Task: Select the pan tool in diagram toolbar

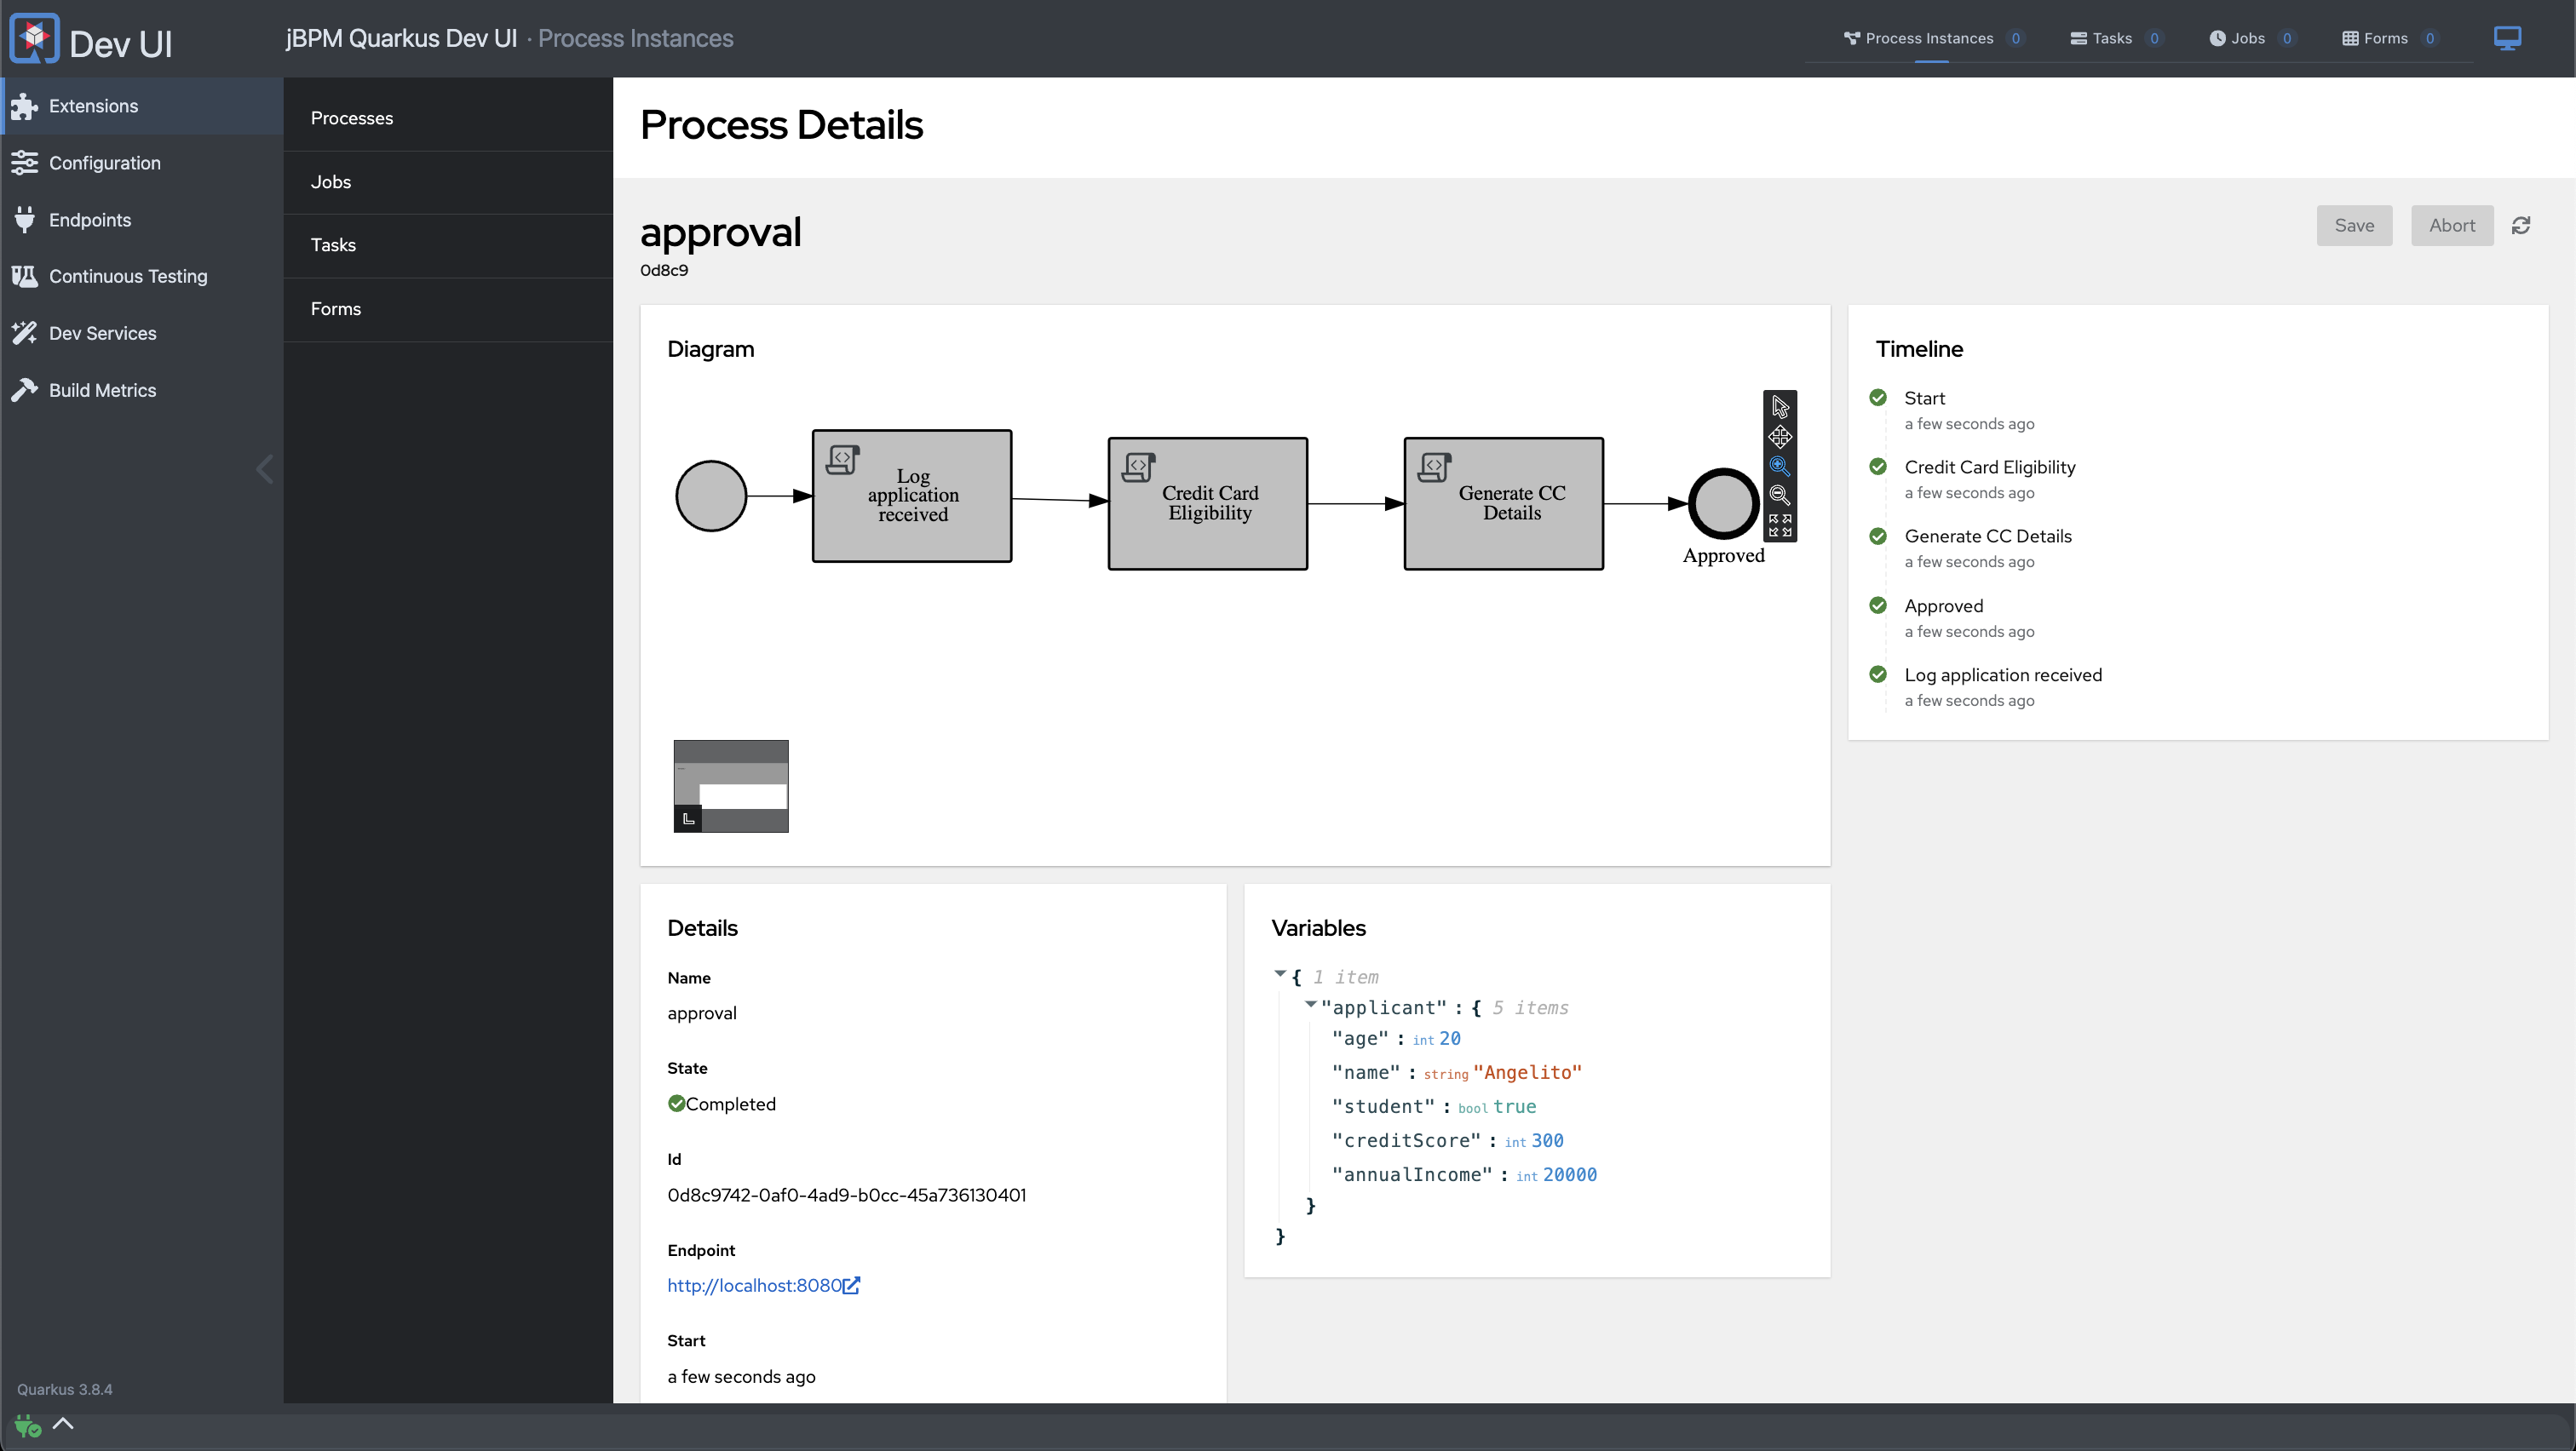Action: point(1780,437)
